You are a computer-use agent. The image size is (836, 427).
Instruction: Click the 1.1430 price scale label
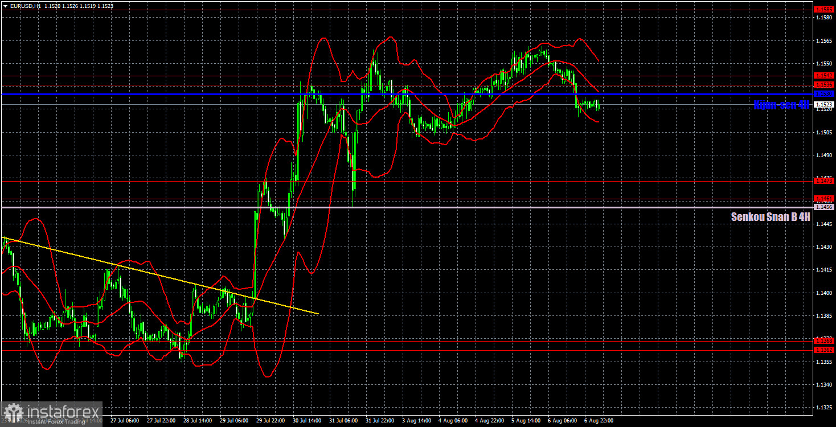tap(824, 247)
